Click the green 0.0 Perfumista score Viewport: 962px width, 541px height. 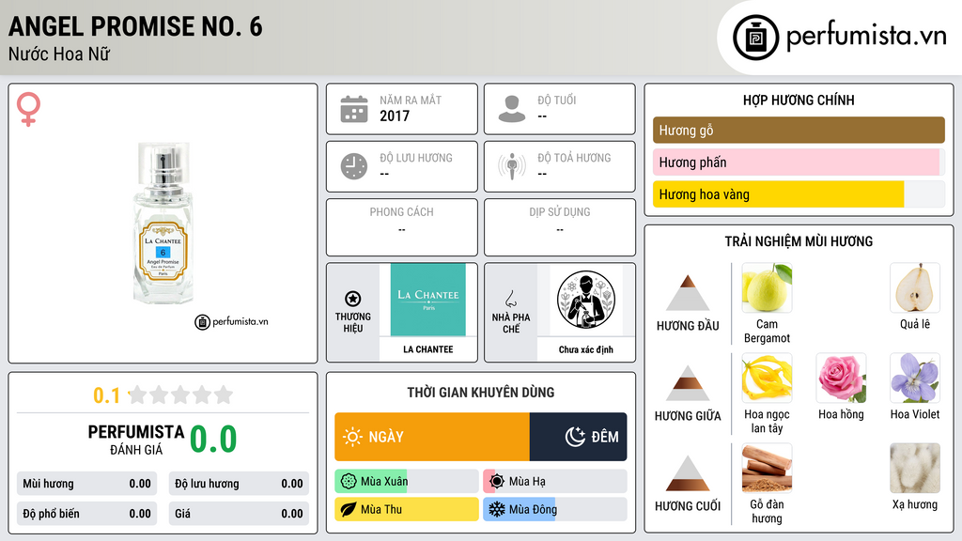213,440
